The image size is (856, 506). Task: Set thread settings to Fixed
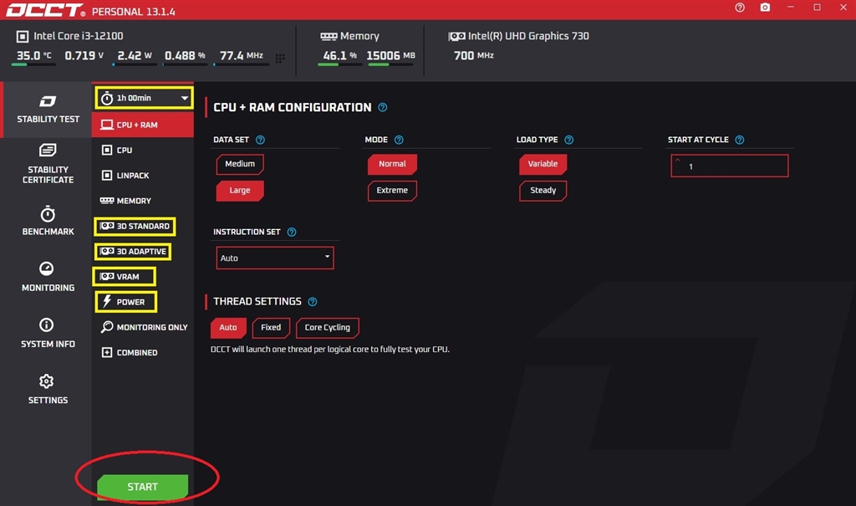pos(271,328)
